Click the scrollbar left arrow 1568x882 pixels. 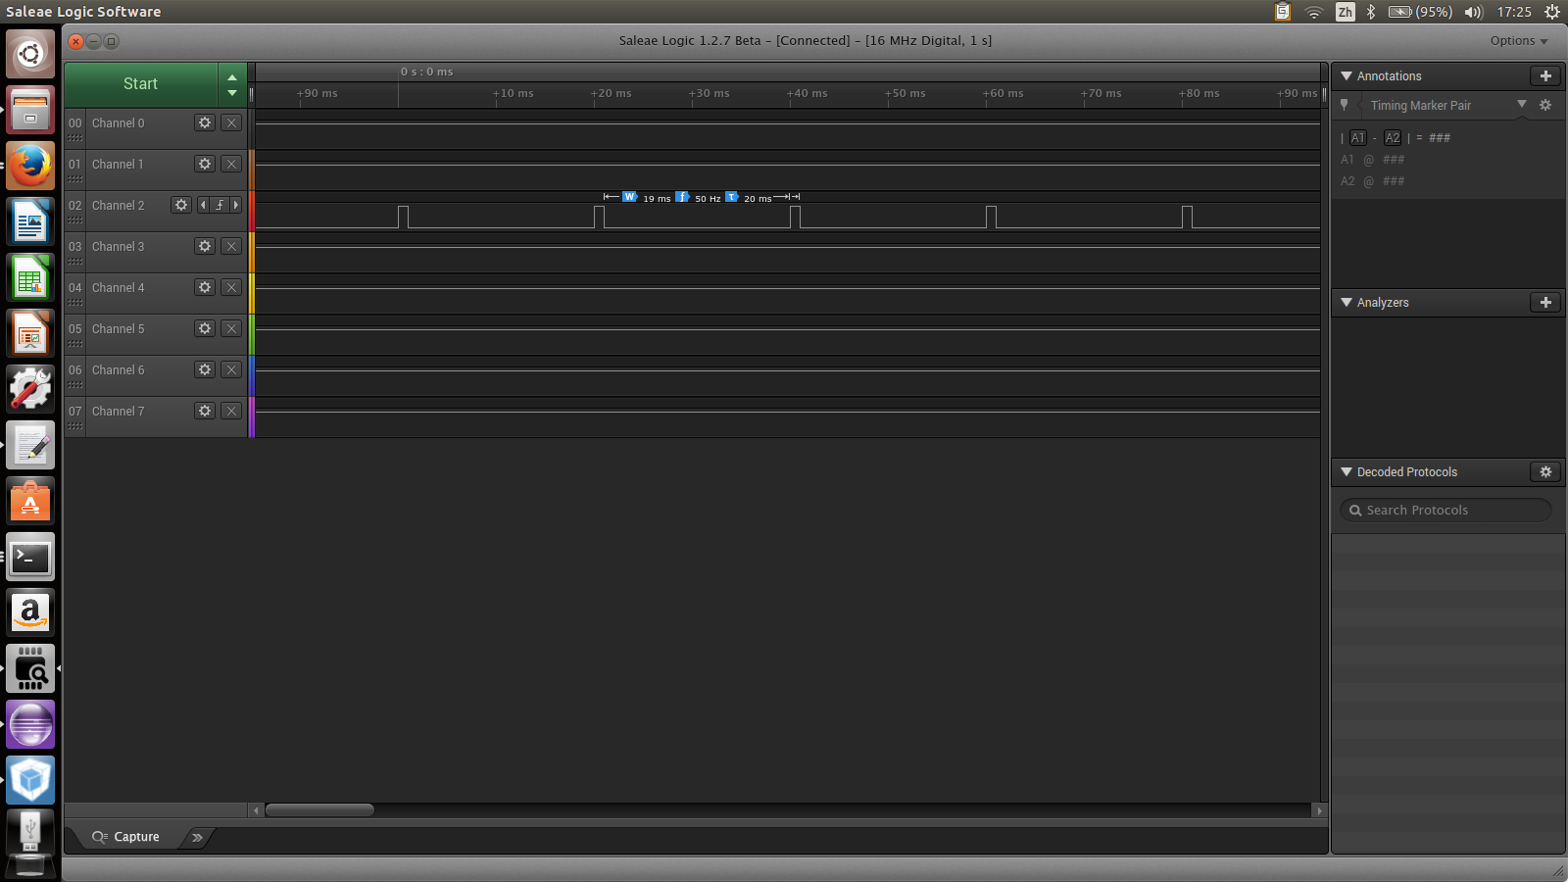pos(257,810)
